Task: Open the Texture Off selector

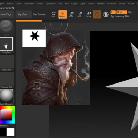Action: (x=7, y=80)
